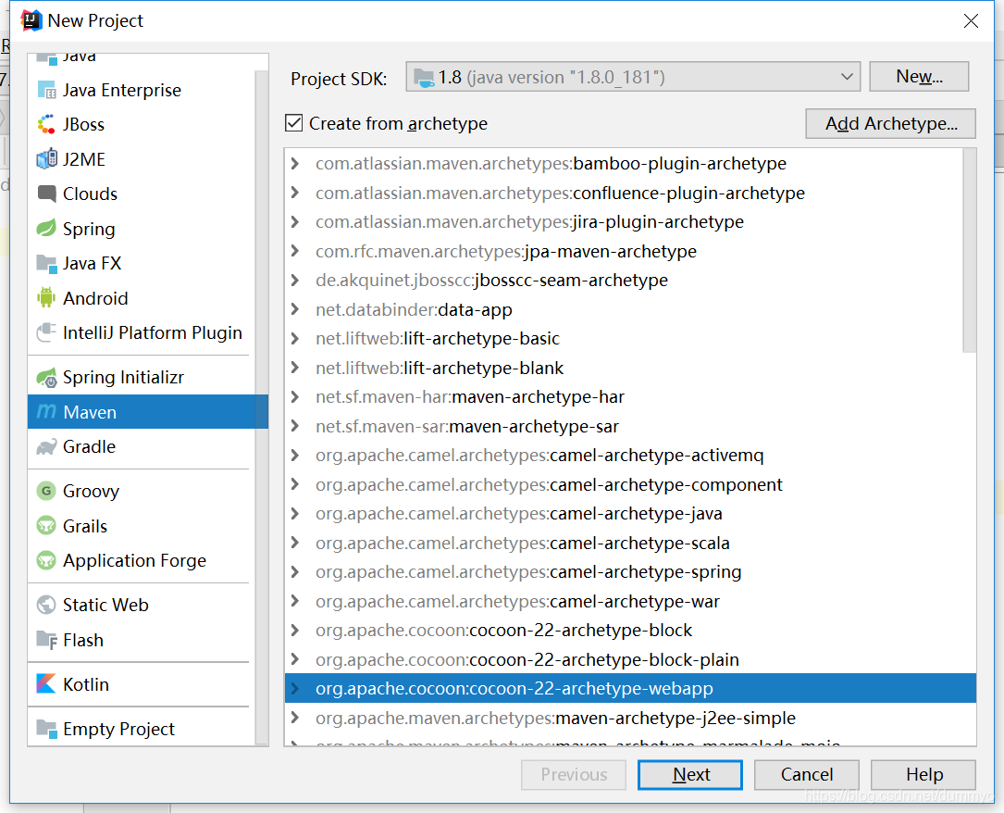Select Static Web project type
Image resolution: width=1004 pixels, height=813 pixels.
pyautogui.click(x=141, y=605)
